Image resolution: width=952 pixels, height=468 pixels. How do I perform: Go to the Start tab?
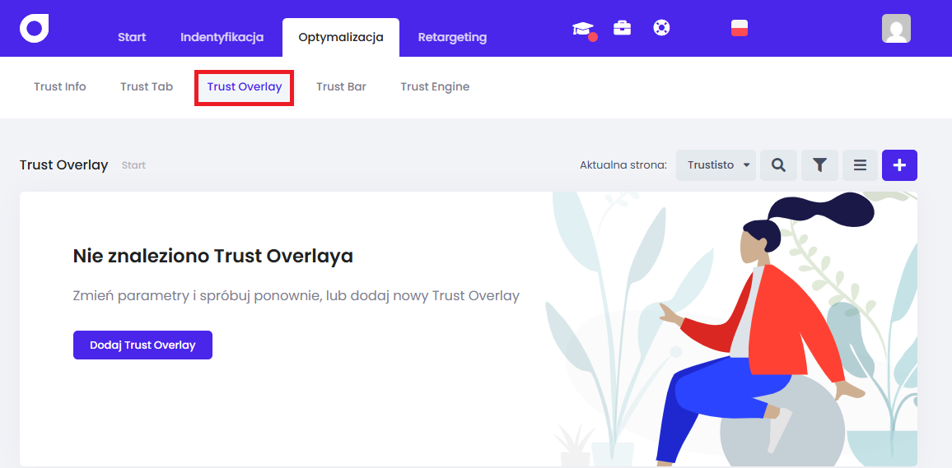coord(132,38)
